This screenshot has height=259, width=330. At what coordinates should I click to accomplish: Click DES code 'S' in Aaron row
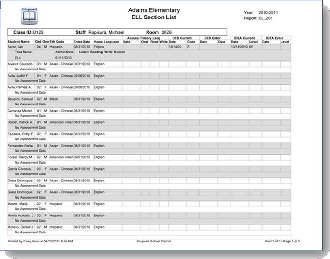[x=188, y=47]
